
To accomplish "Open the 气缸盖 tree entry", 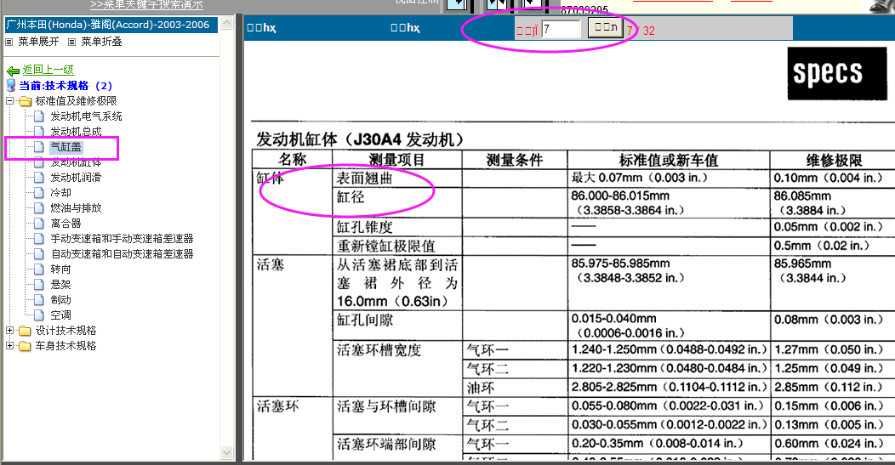I will pyautogui.click(x=66, y=147).
